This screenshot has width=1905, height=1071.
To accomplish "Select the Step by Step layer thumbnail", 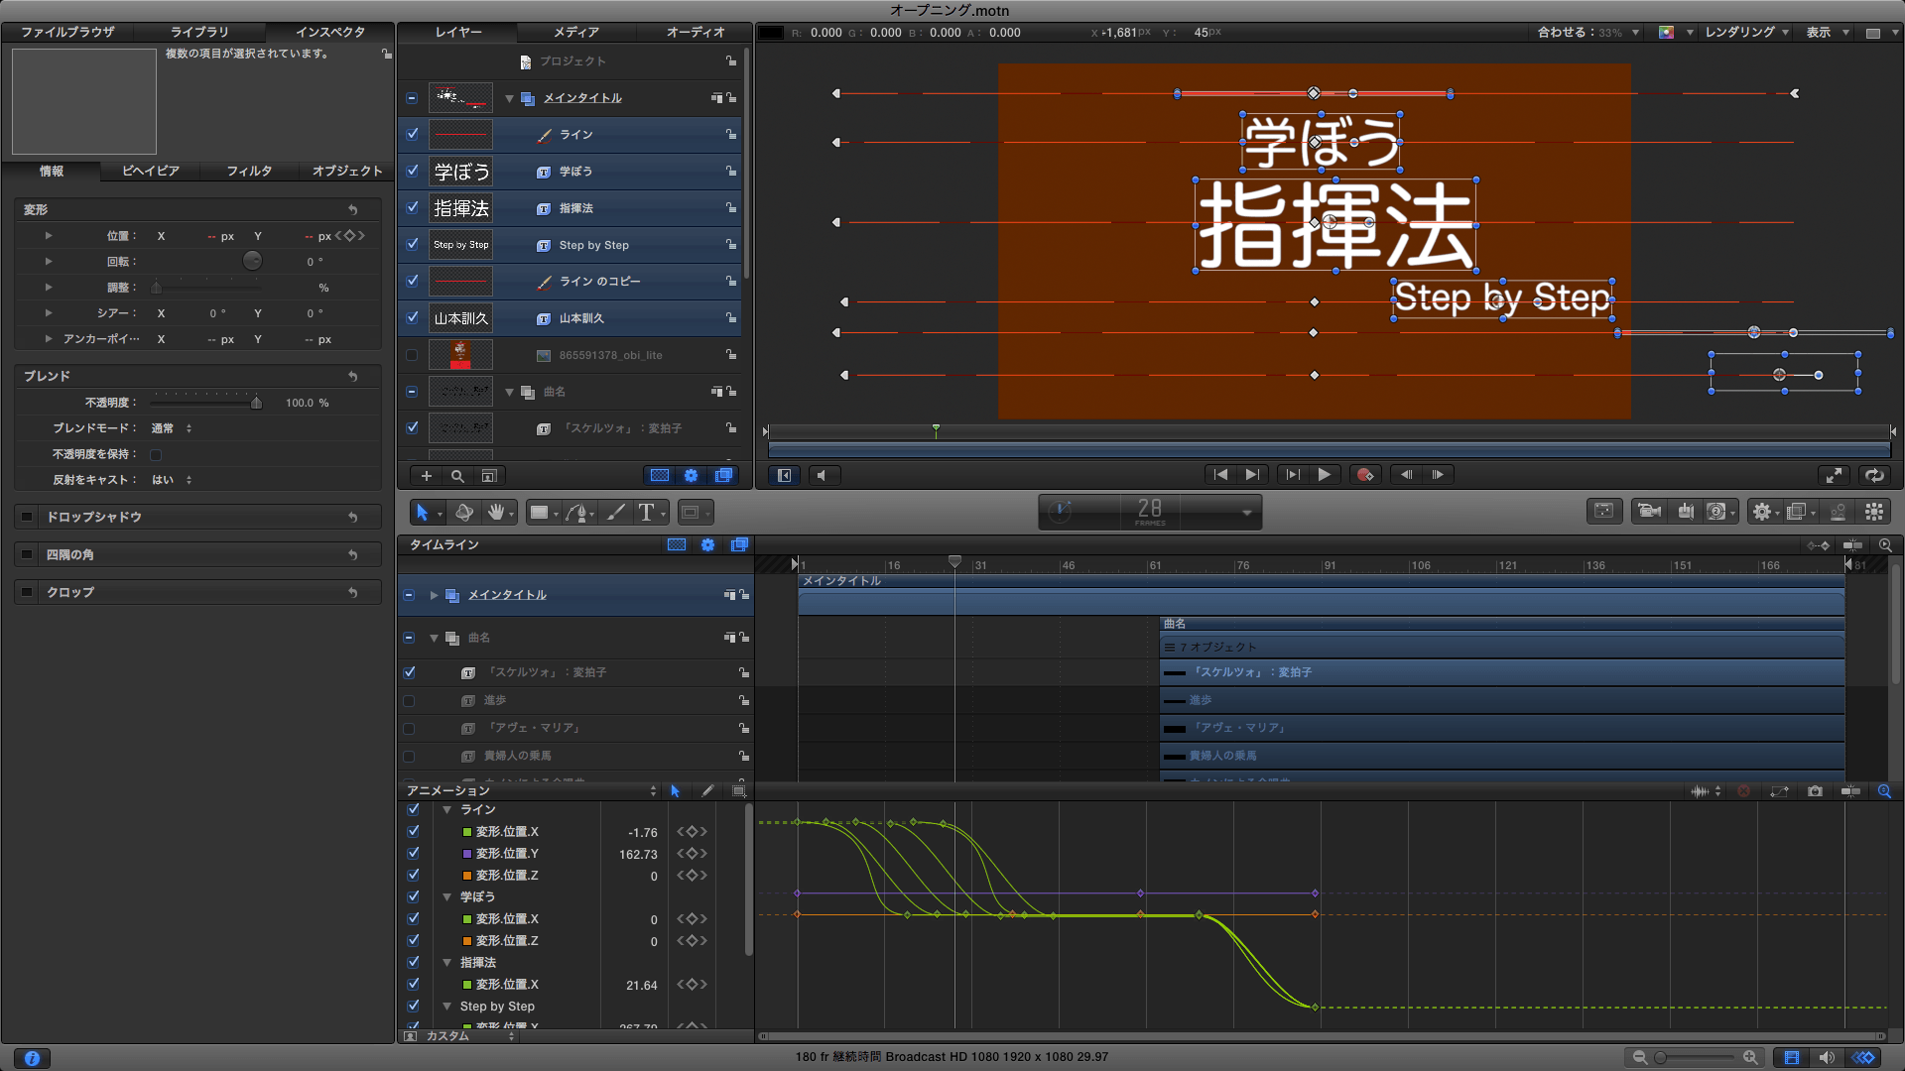I will coord(460,245).
